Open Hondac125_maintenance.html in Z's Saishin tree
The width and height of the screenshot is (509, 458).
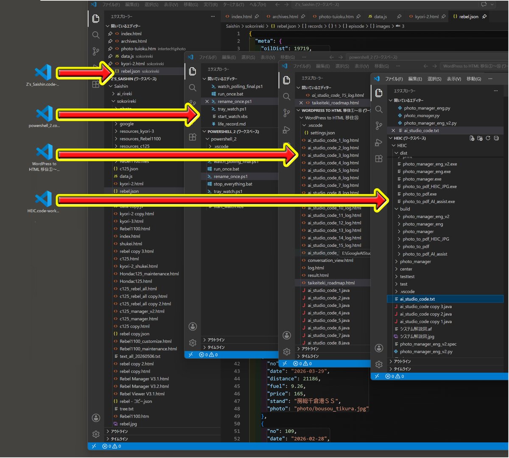point(149,274)
